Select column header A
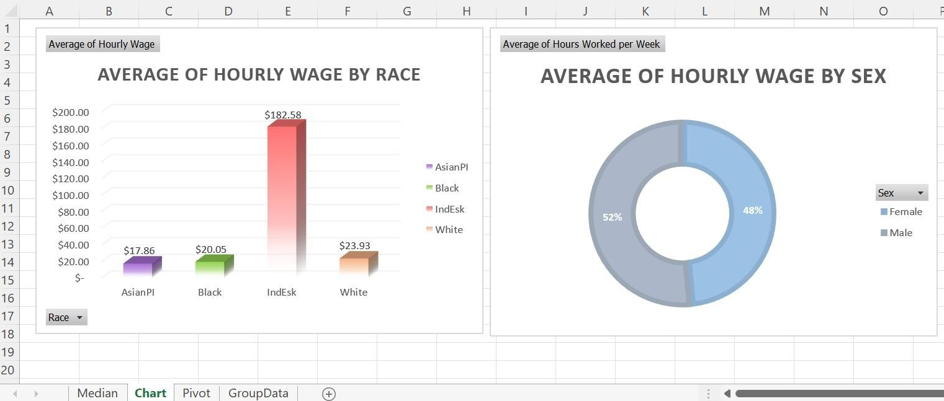Viewport: 944px width, 401px height. point(49,11)
